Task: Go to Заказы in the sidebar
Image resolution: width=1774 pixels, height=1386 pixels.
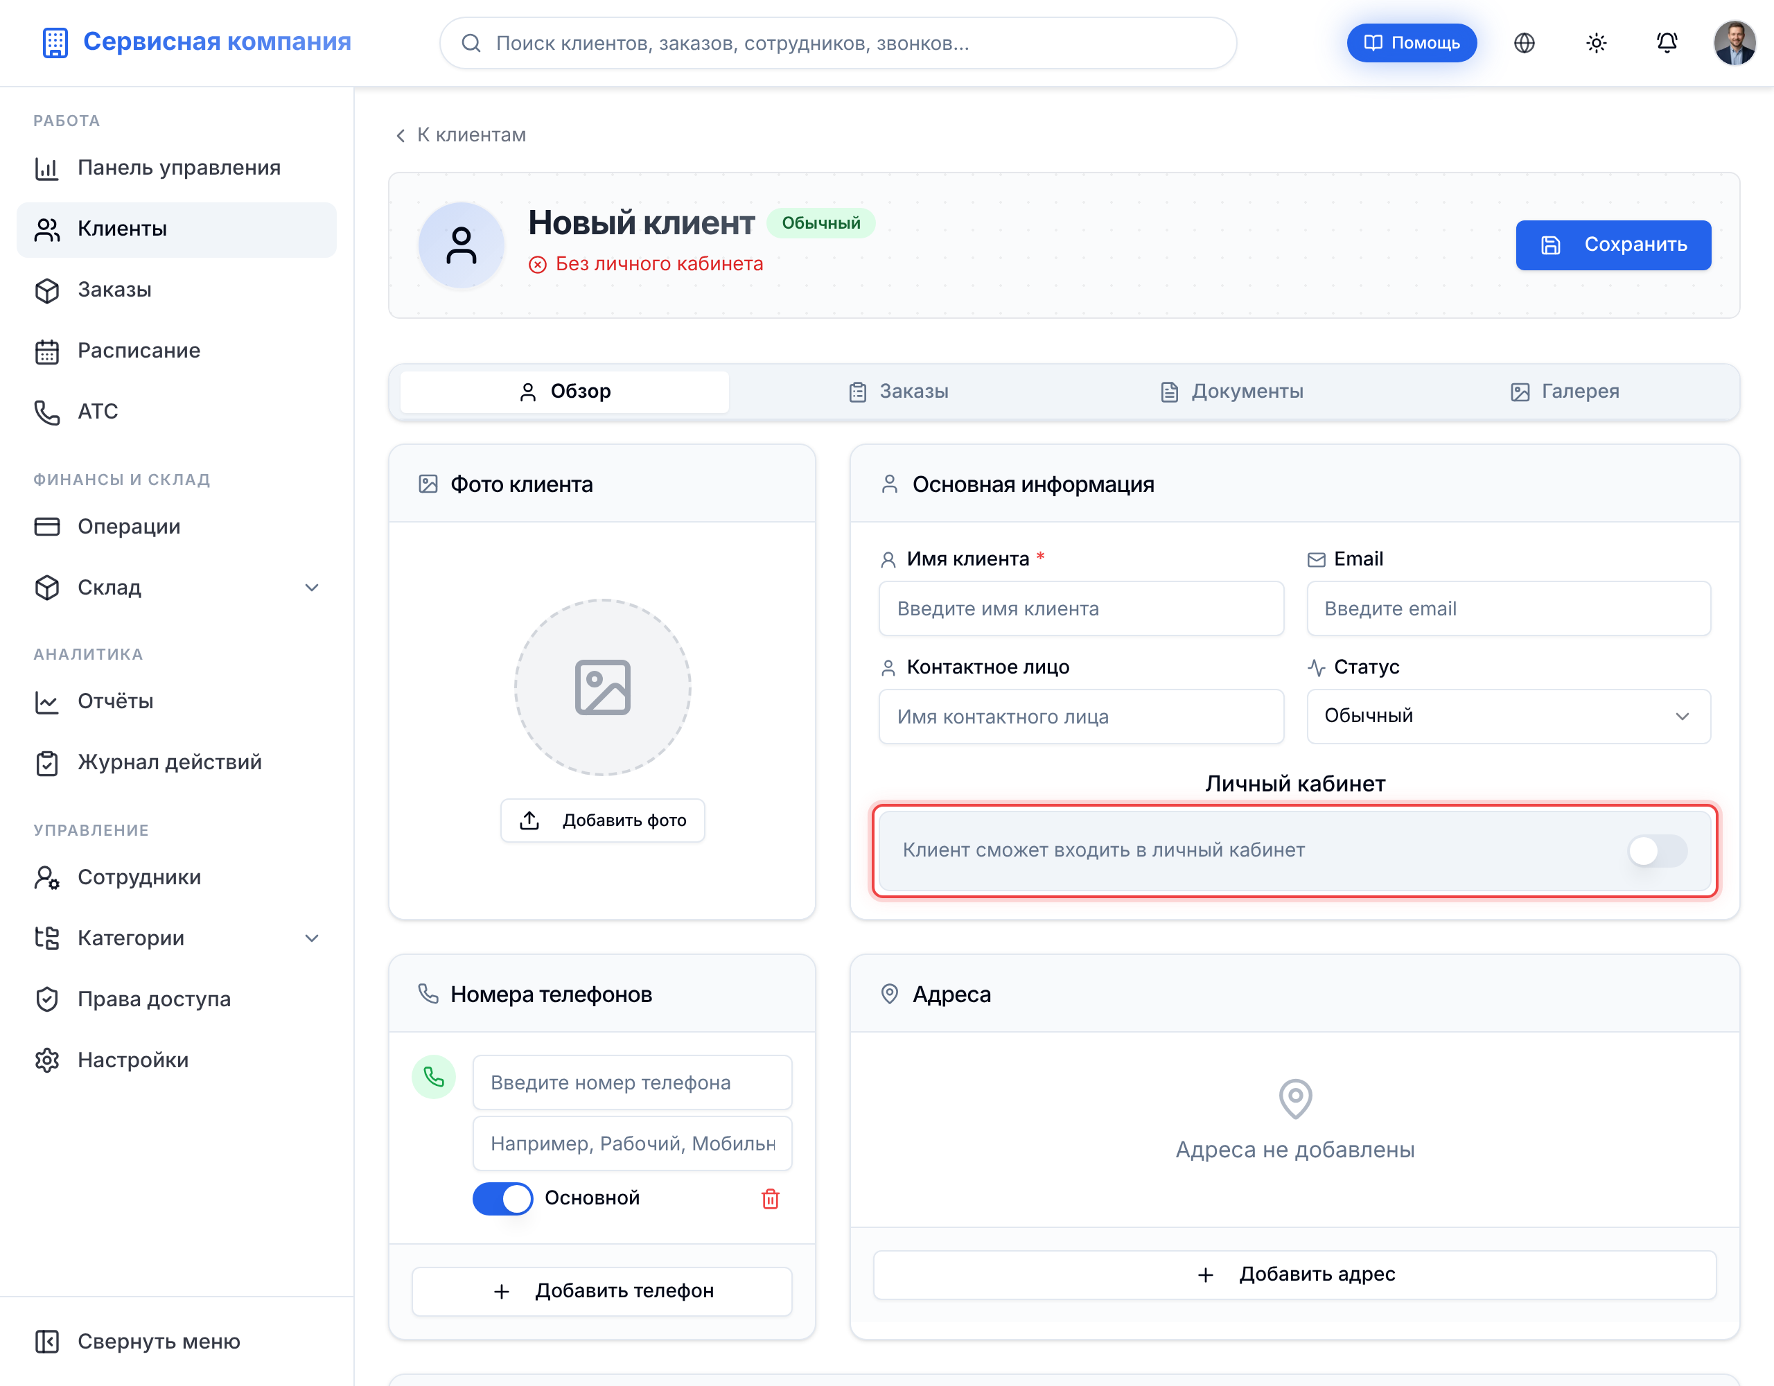Action: tap(176, 290)
